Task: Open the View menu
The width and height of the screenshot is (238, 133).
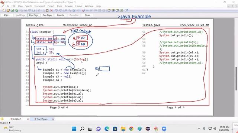Action: [x=20, y=6]
